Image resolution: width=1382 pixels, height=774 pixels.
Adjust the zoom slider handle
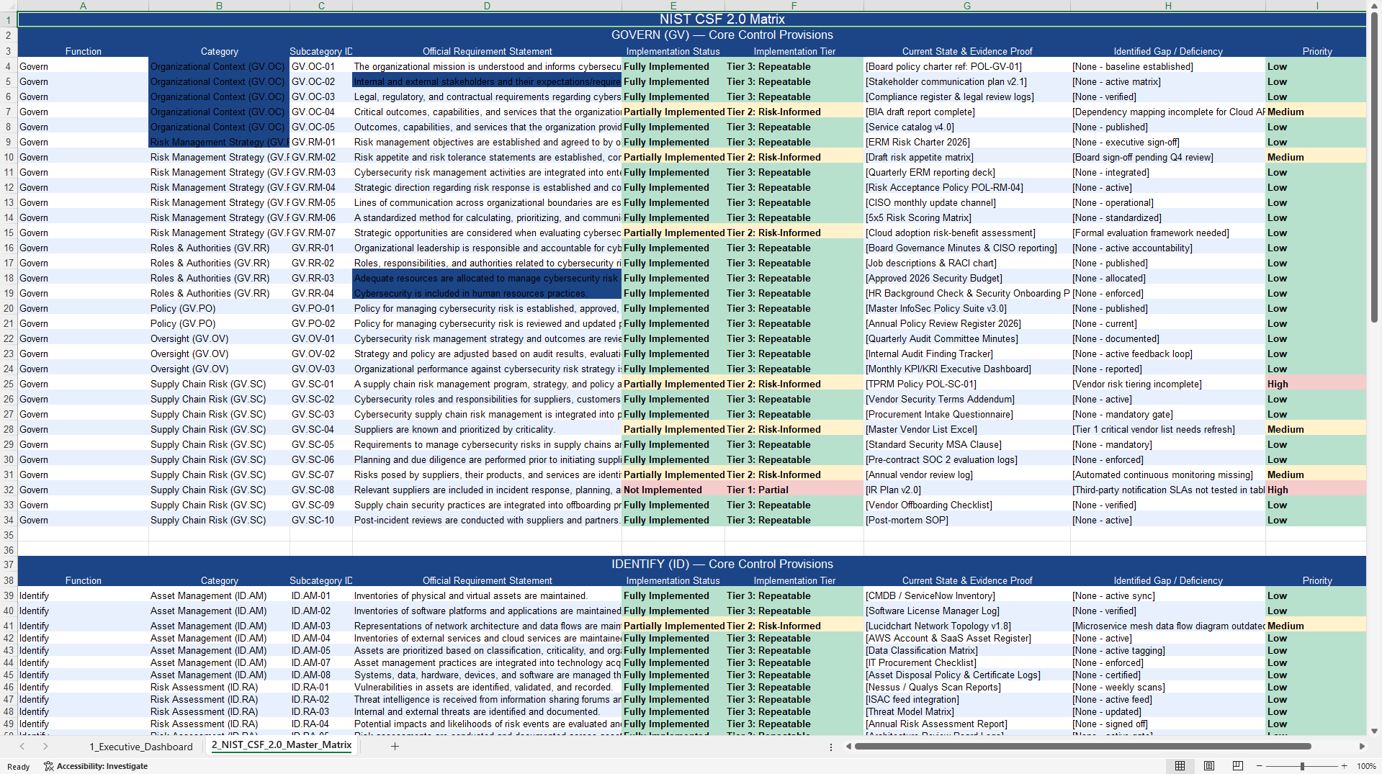[1301, 766]
